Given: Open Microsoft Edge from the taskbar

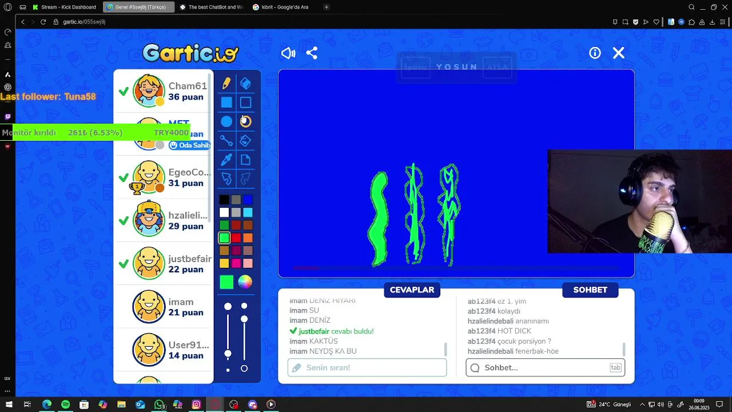Looking at the screenshot, I should (47, 405).
